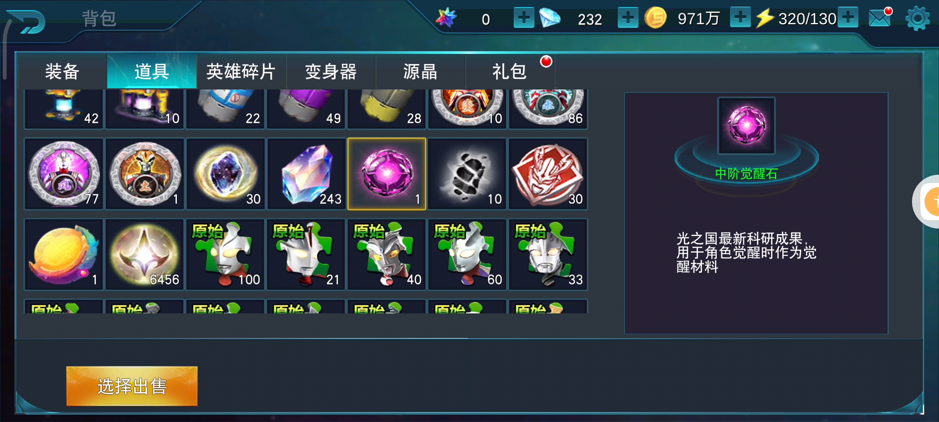The height and width of the screenshot is (422, 939).
Task: Select the 原始 puzzle piece with 100
Action: coord(225,254)
